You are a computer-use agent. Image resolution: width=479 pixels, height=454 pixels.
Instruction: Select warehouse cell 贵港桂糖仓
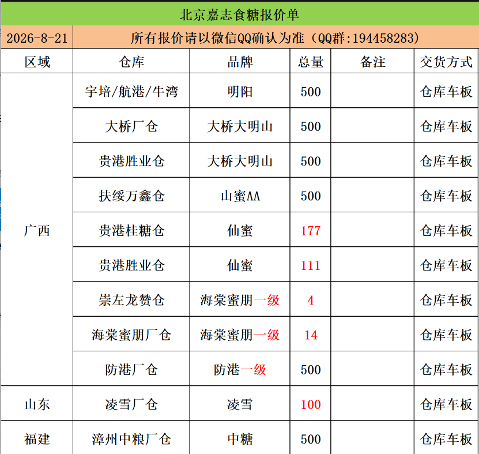pyautogui.click(x=131, y=230)
